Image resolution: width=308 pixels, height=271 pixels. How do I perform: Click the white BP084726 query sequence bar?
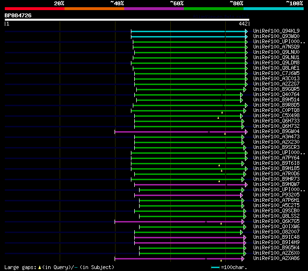[127, 20]
